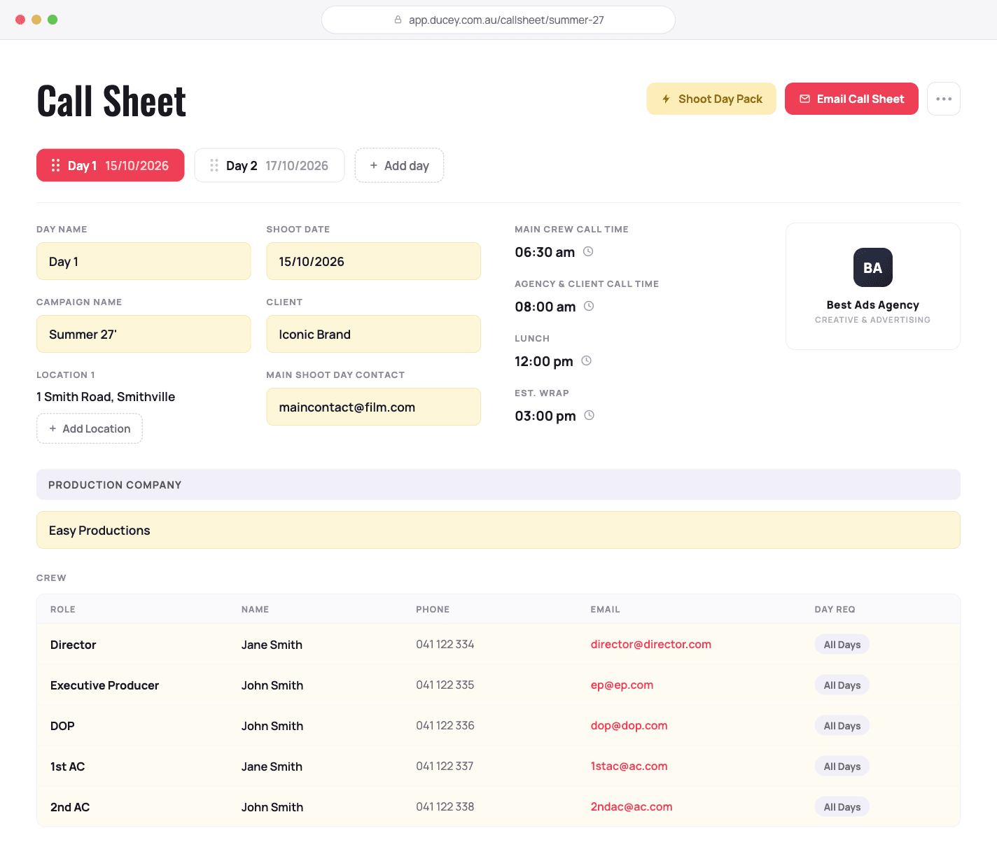This screenshot has width=997, height=868.
Task: Click the Production Company section header
Action: click(498, 484)
